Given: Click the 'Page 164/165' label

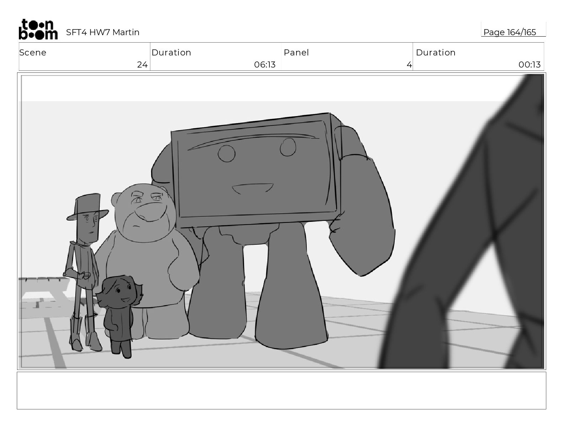Looking at the screenshot, I should pyautogui.click(x=509, y=32).
